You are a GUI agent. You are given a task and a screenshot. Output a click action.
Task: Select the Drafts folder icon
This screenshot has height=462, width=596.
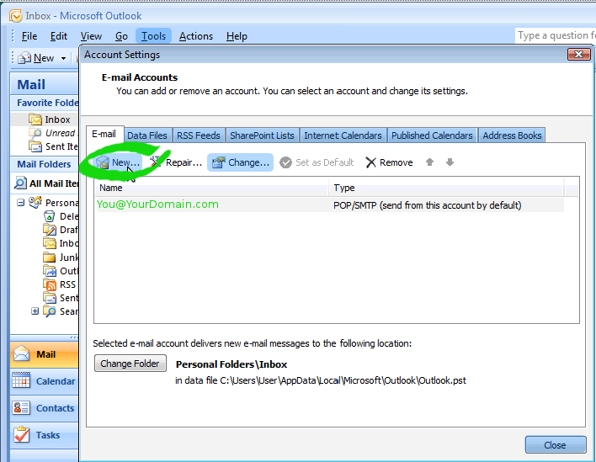[x=50, y=230]
